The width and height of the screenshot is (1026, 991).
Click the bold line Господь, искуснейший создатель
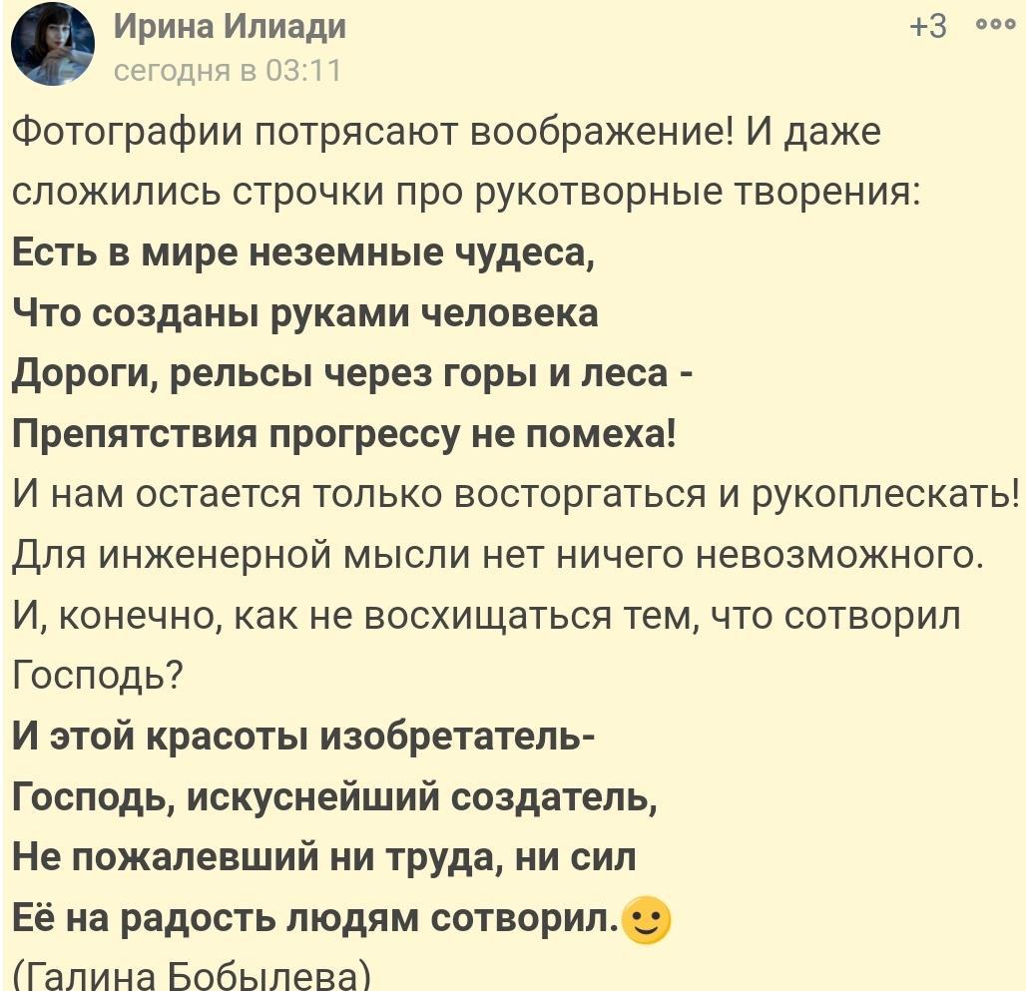[x=334, y=799]
